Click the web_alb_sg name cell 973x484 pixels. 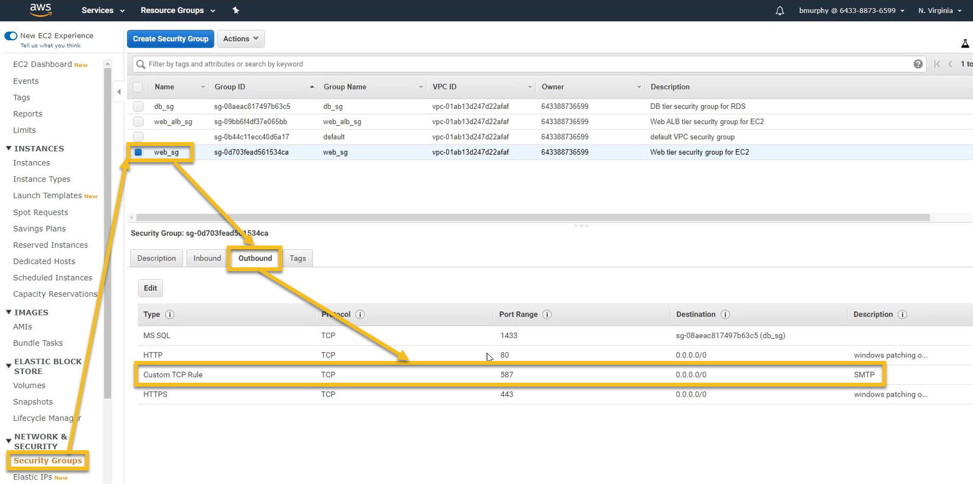pos(173,122)
